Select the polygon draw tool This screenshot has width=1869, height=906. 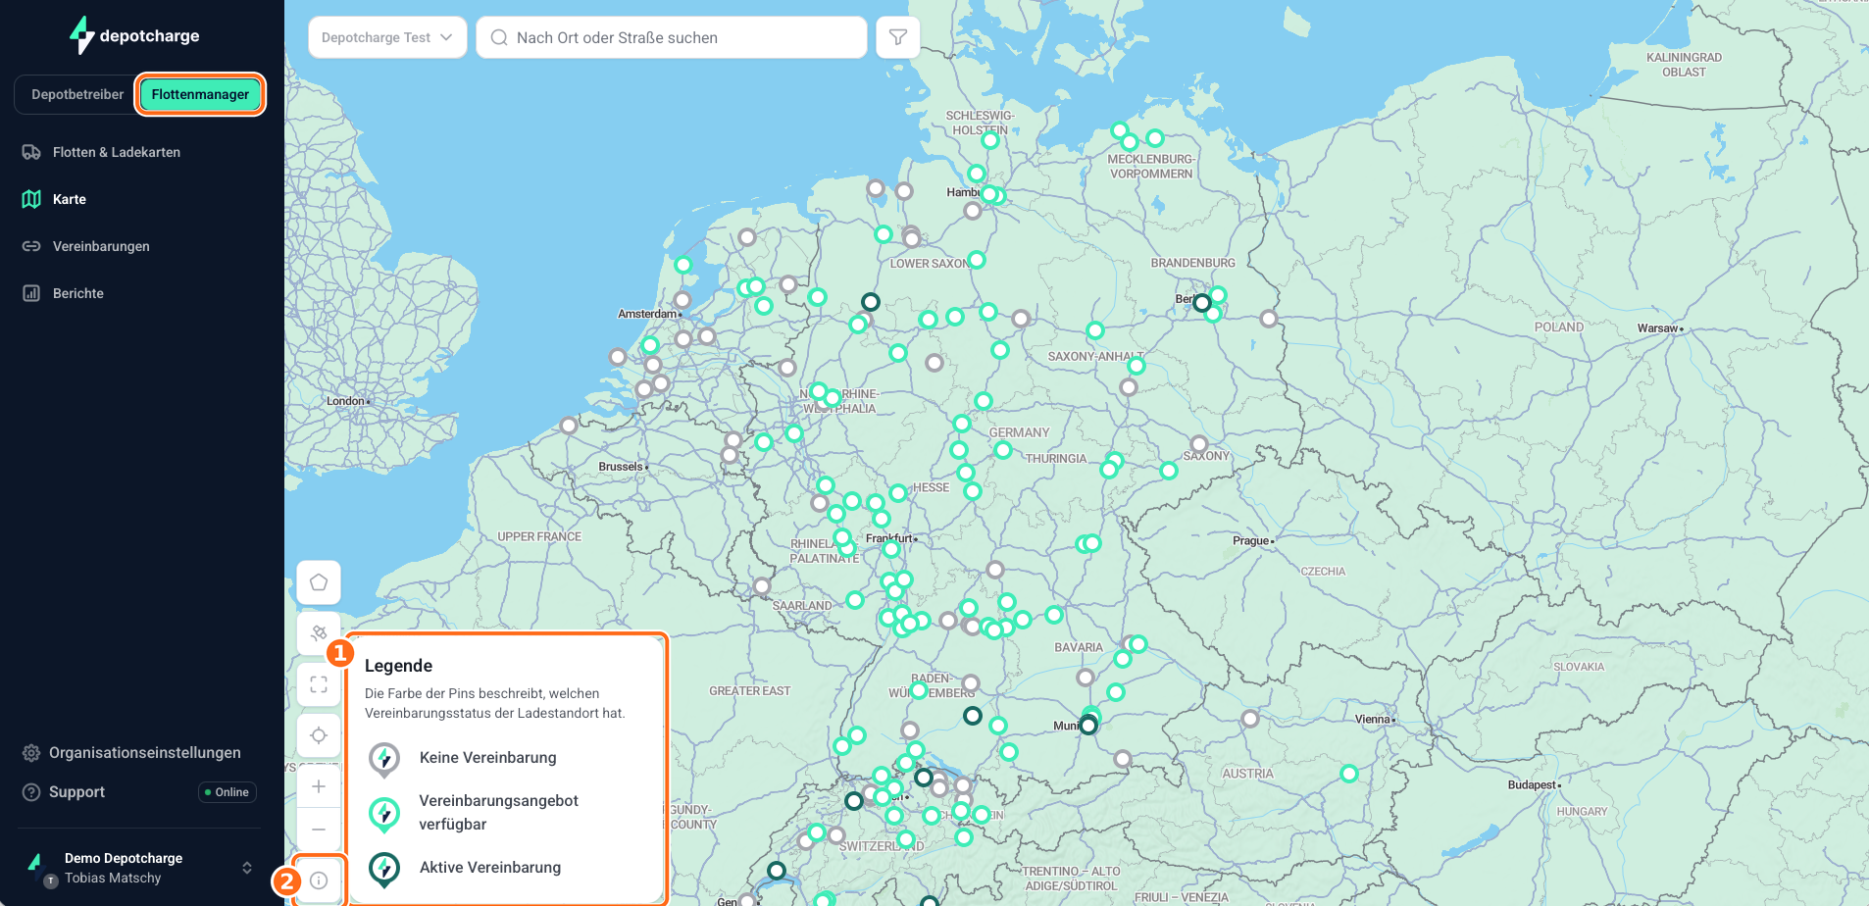pos(319,582)
